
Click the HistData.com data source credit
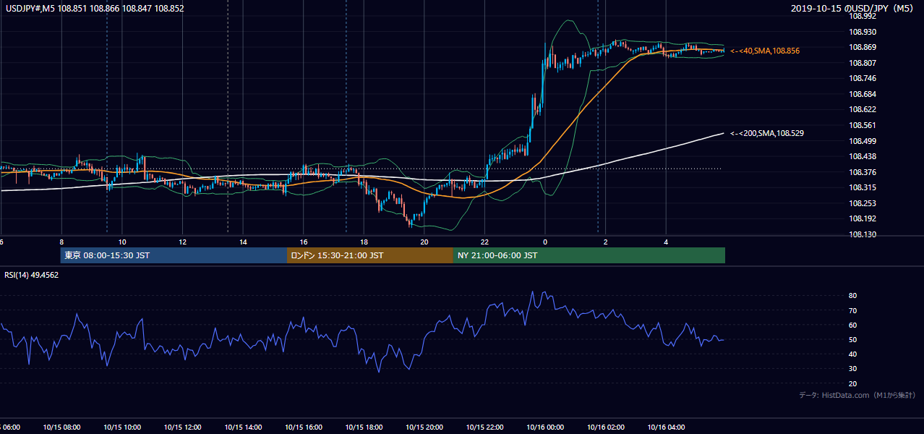tap(857, 395)
